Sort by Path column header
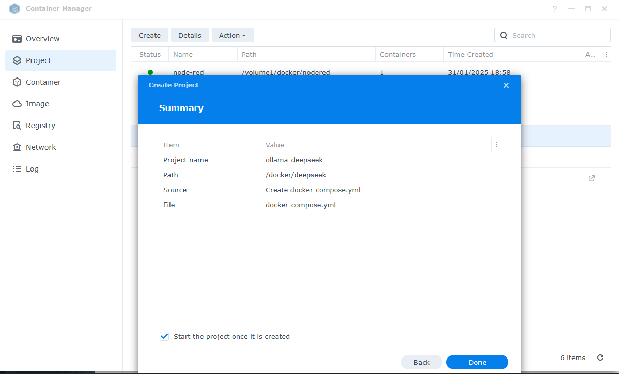Image resolution: width=619 pixels, height=374 pixels. click(306, 54)
